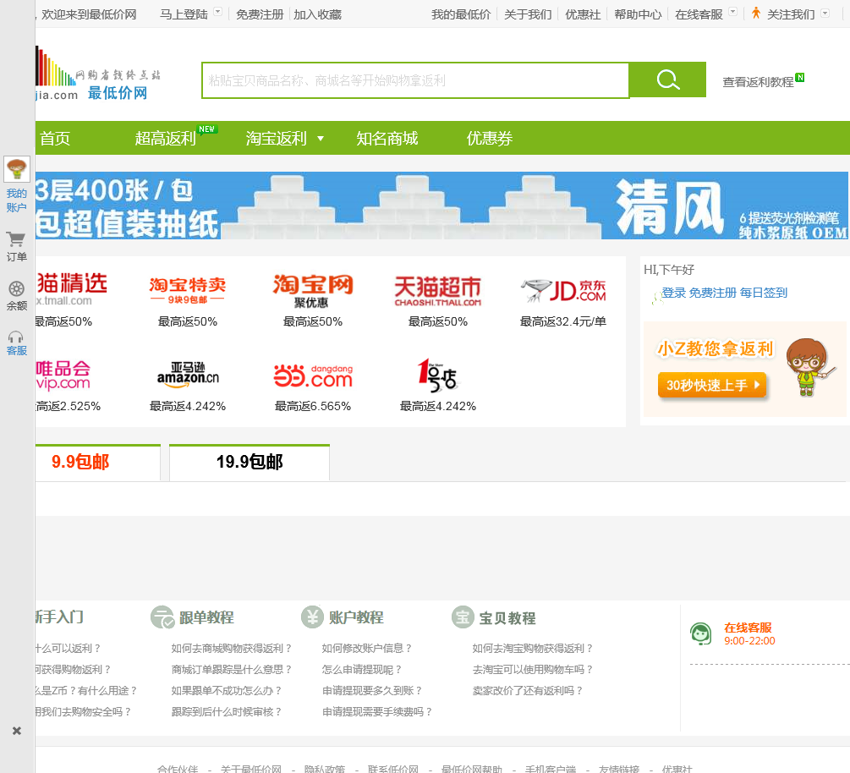Screen dimensions: 850x773
Task: Expand 在线客服 dropdown arrow in top bar
Action: [x=732, y=12]
